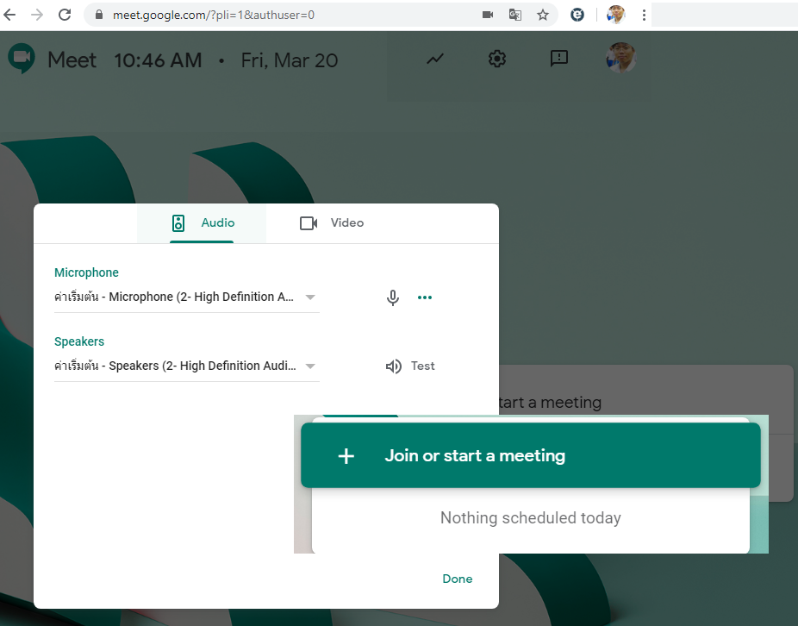Screen dimensions: 798x626
Task: Open the quality trends icon
Action: click(x=435, y=59)
